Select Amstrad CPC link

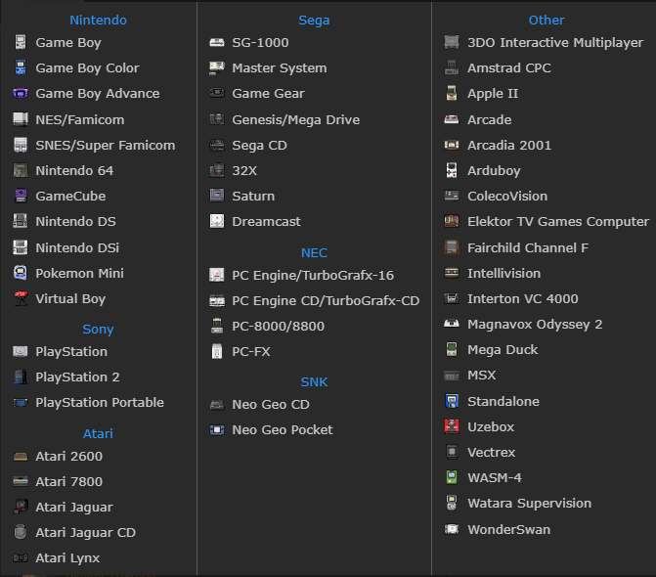click(x=509, y=68)
